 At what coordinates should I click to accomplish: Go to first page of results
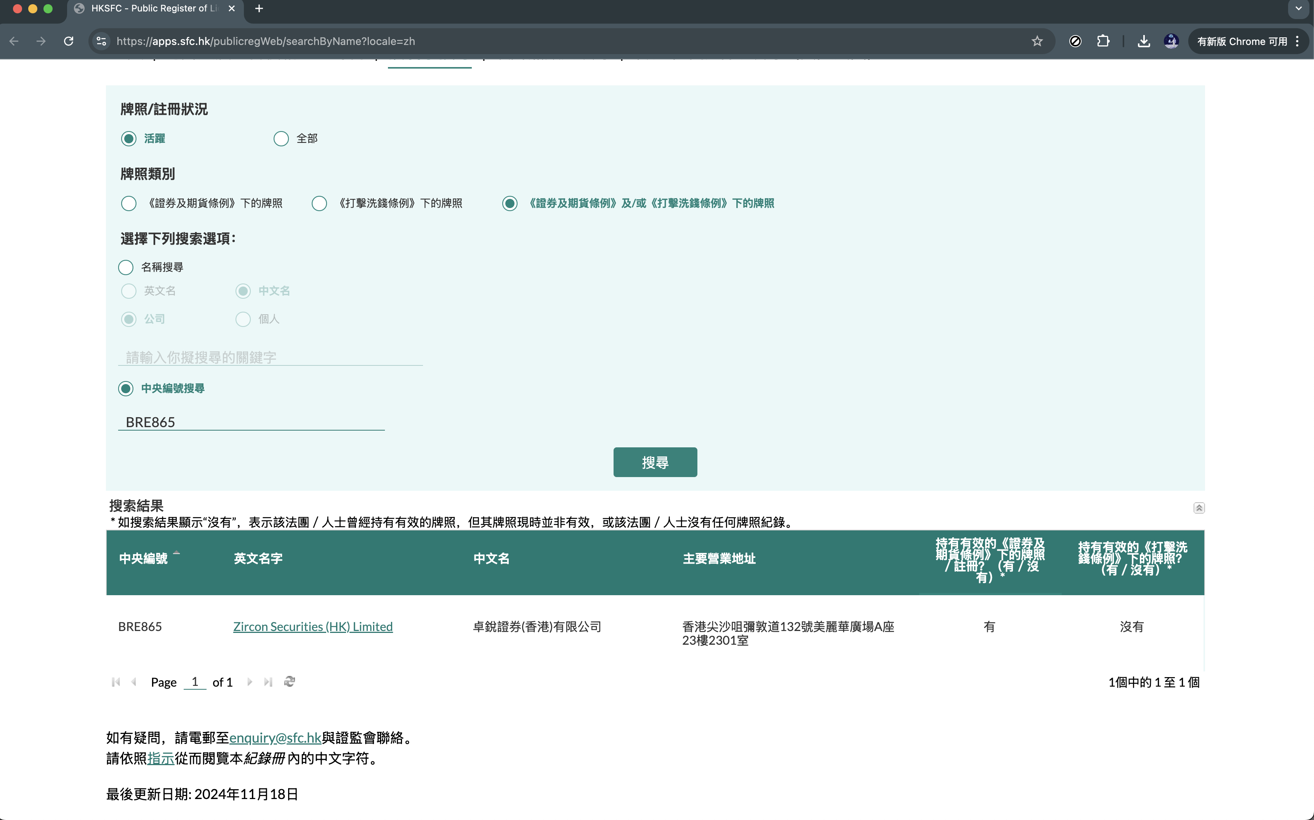115,682
